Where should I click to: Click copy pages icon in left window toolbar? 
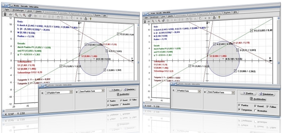[x=72, y=18]
